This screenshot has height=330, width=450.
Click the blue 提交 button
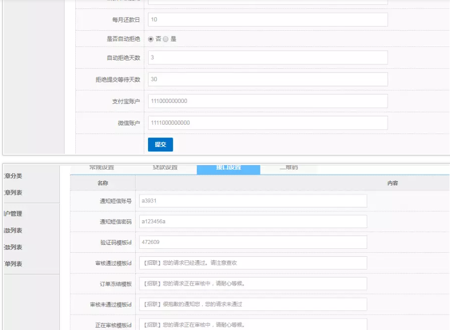[x=160, y=144]
